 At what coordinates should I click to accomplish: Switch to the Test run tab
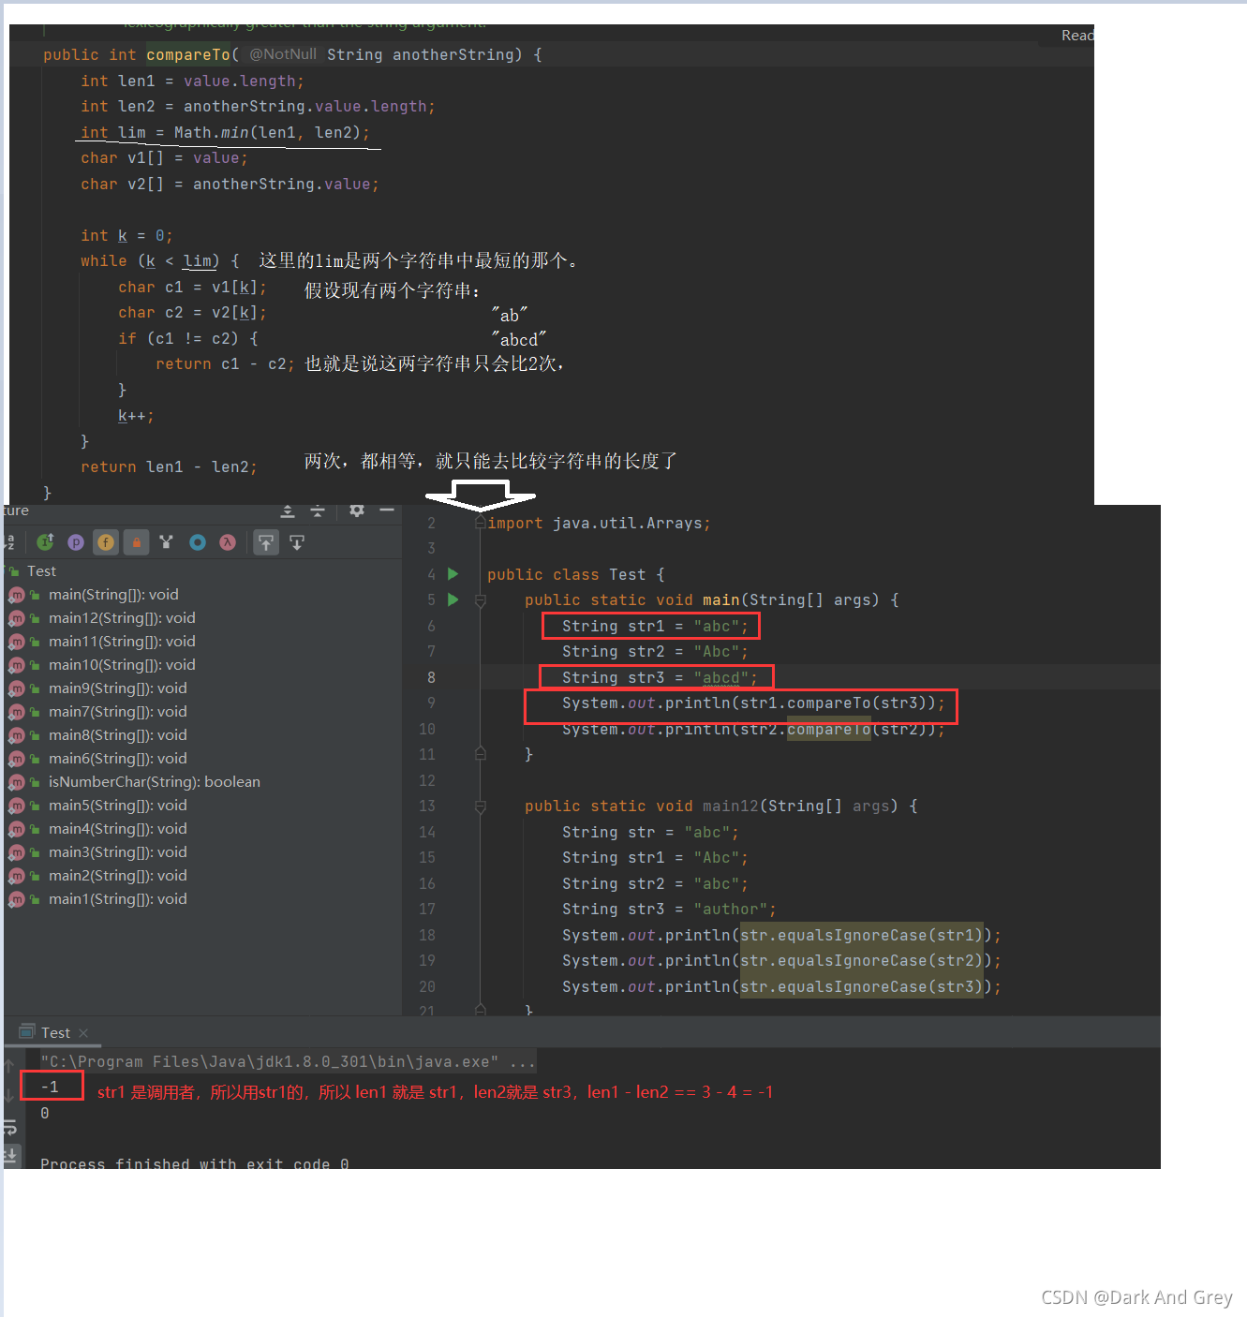click(x=55, y=1032)
